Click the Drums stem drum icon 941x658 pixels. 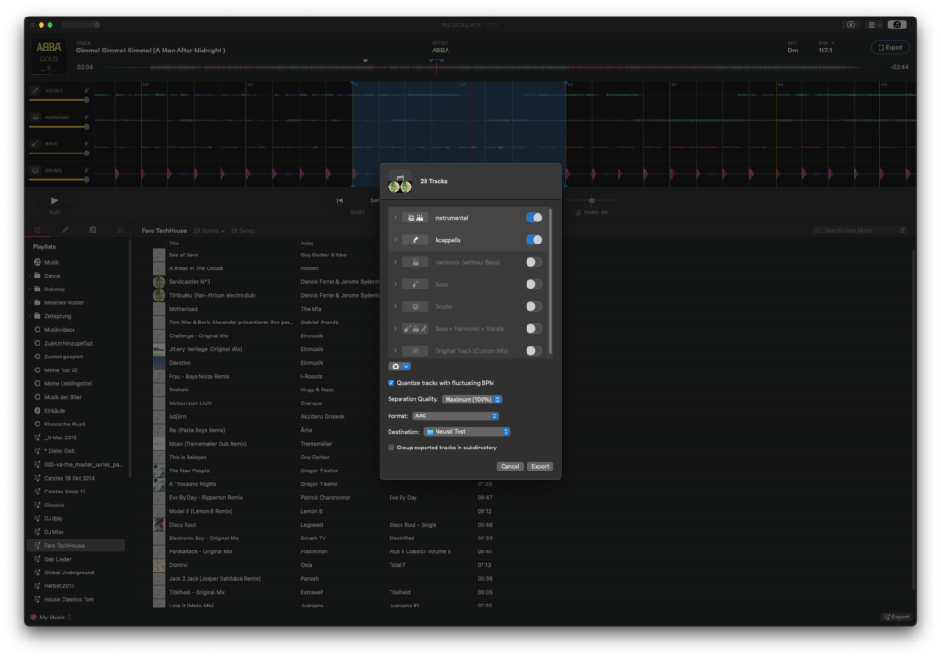(35, 170)
